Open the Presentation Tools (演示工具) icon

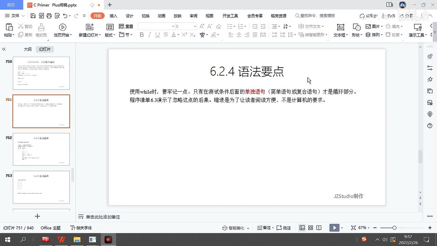click(x=418, y=27)
